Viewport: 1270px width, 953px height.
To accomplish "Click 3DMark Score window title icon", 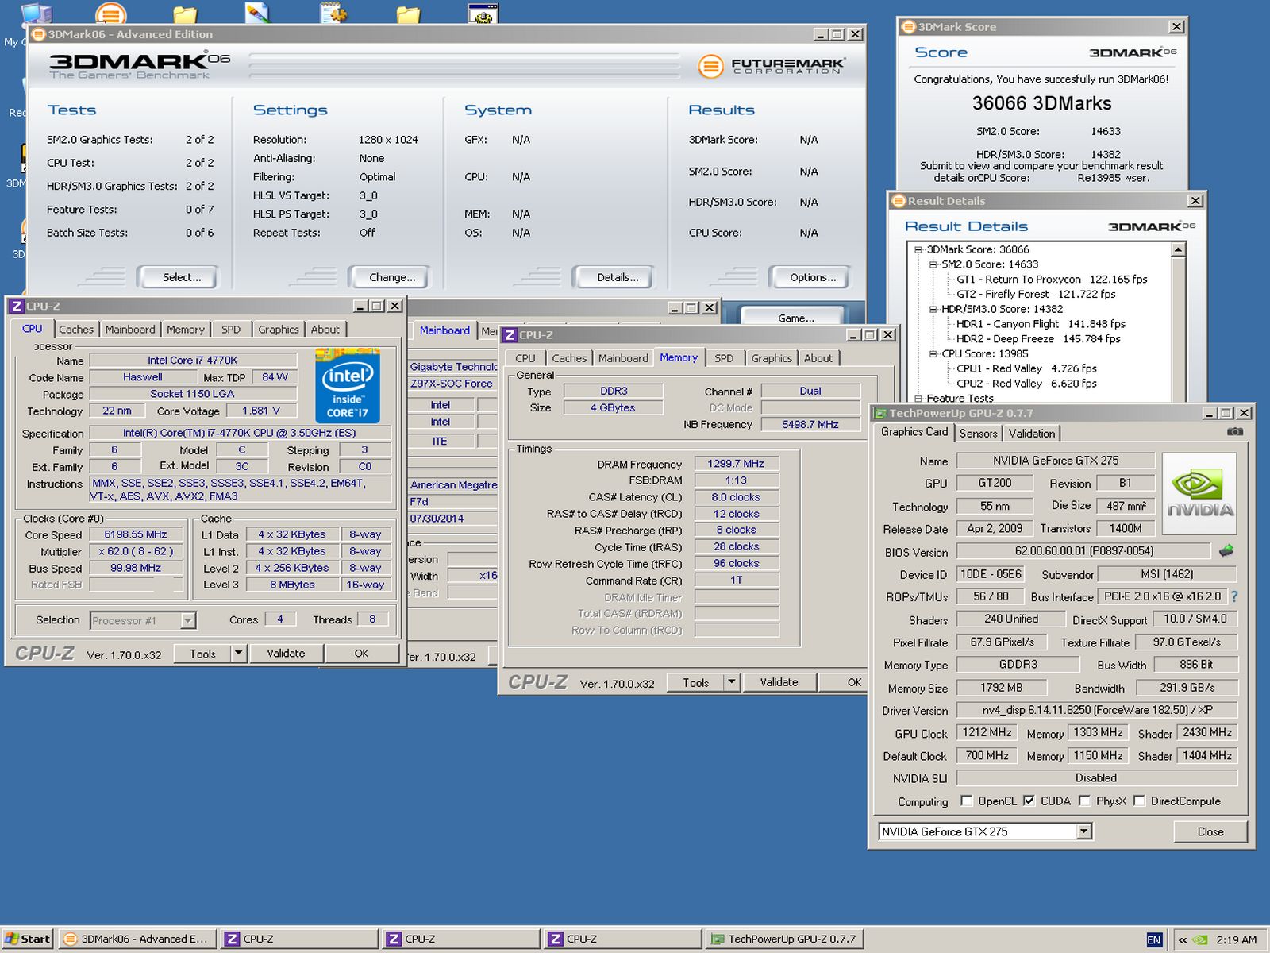I will 908,26.
